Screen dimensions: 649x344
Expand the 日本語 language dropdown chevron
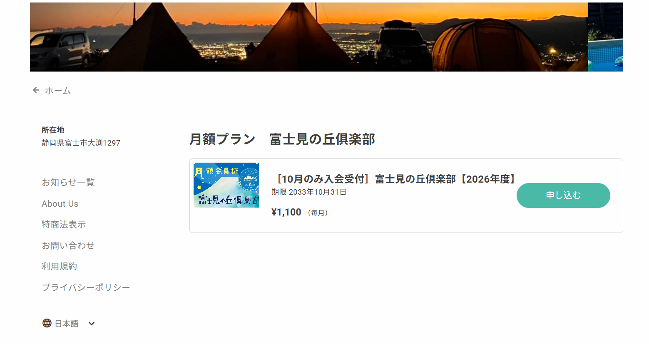click(92, 324)
